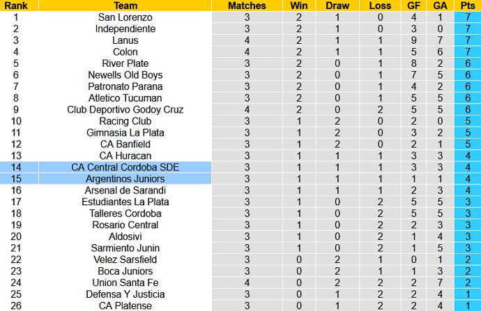Select the highlighted Argentinos Juniors row

125,179
